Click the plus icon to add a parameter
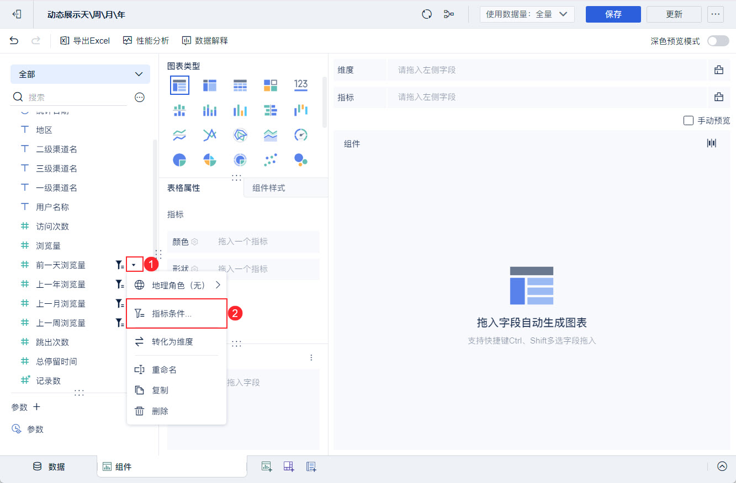 (37, 407)
